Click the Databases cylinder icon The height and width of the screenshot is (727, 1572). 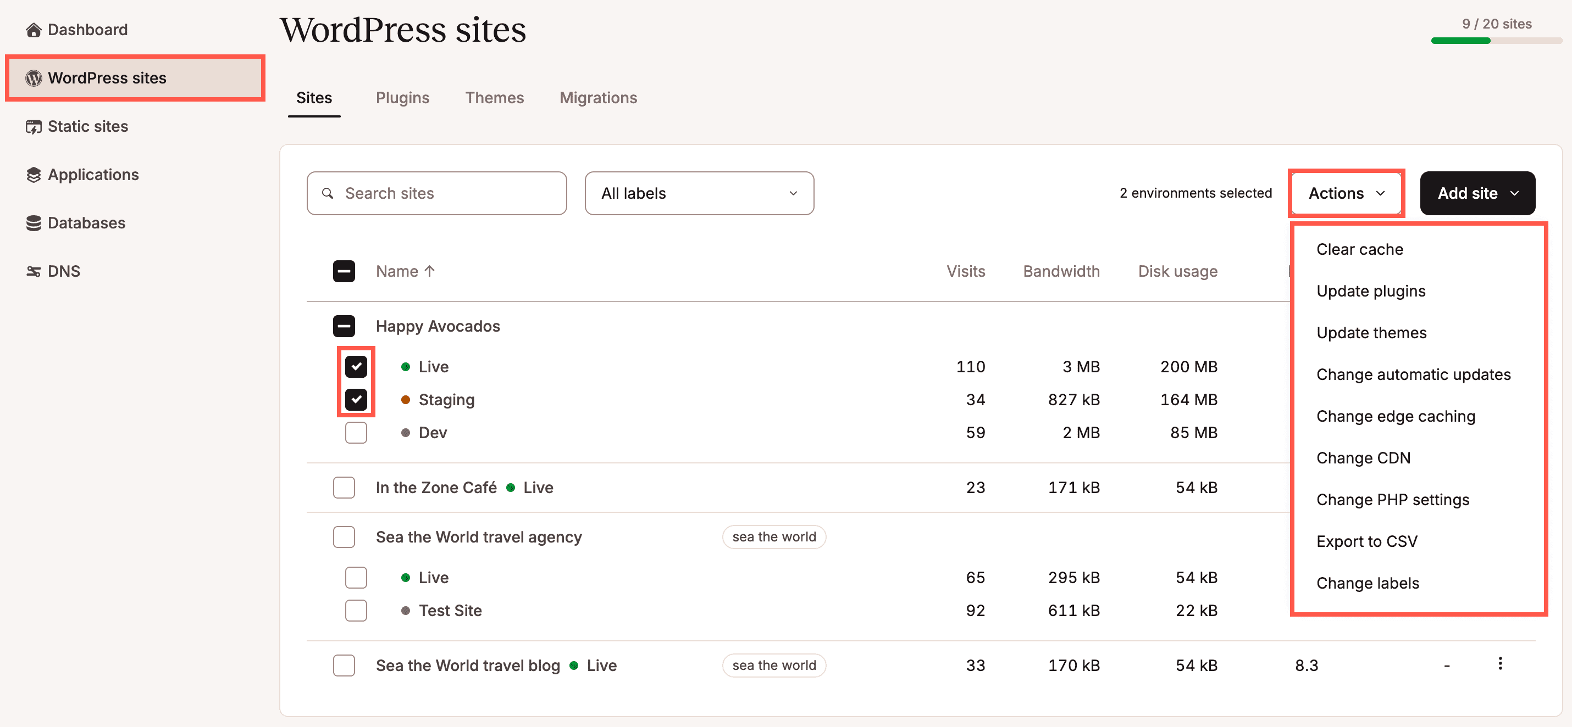(x=34, y=223)
